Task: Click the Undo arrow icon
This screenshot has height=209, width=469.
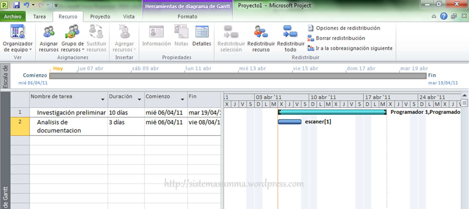Action: 27,5
